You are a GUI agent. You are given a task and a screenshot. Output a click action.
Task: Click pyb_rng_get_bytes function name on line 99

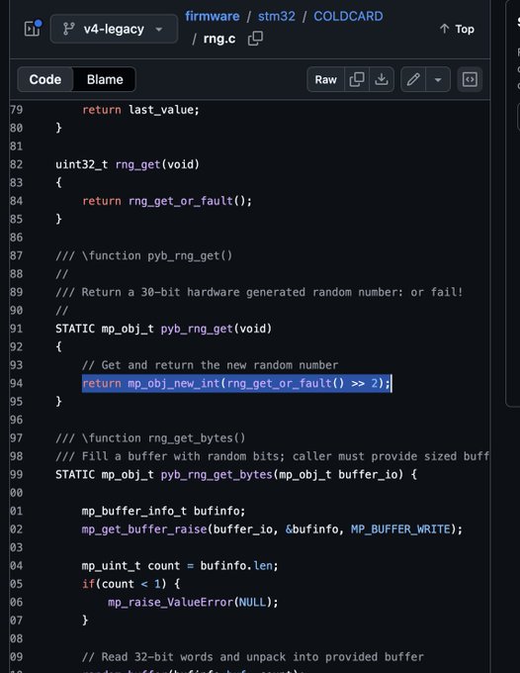tap(217, 474)
